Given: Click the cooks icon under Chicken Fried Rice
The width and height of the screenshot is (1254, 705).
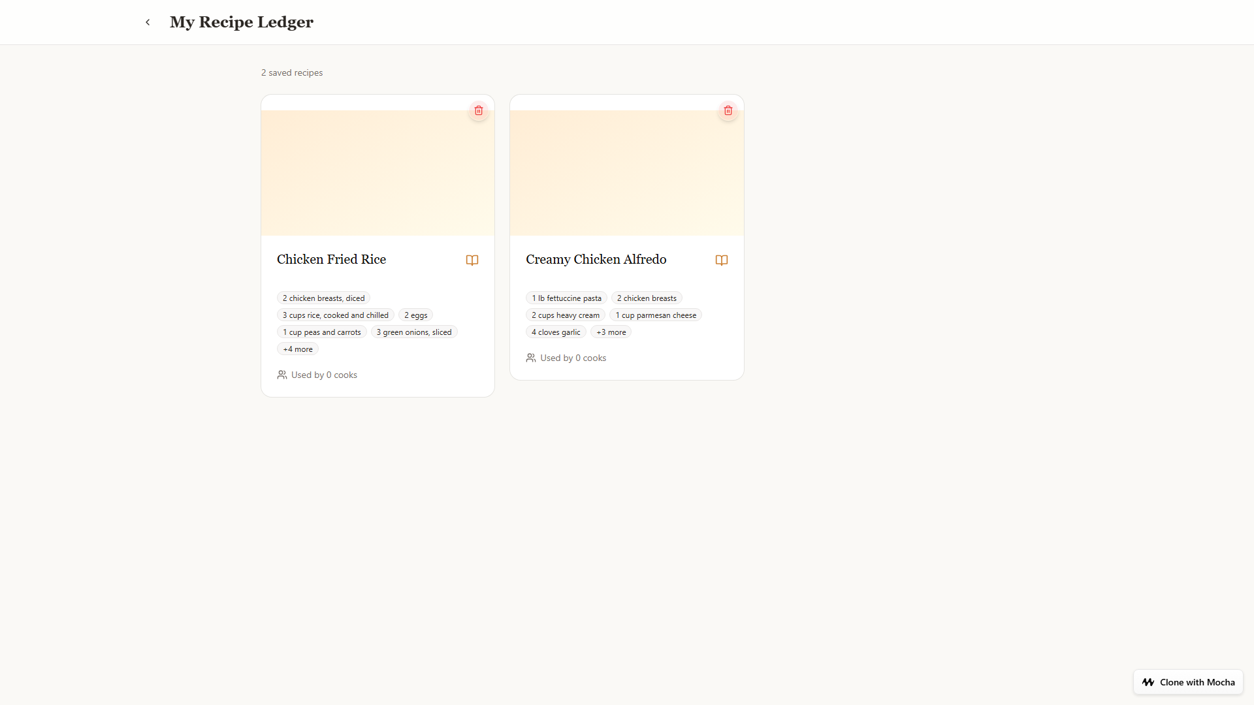Looking at the screenshot, I should [x=282, y=375].
